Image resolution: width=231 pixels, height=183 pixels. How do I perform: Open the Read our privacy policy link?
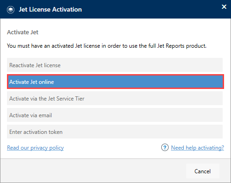pyautogui.click(x=36, y=148)
